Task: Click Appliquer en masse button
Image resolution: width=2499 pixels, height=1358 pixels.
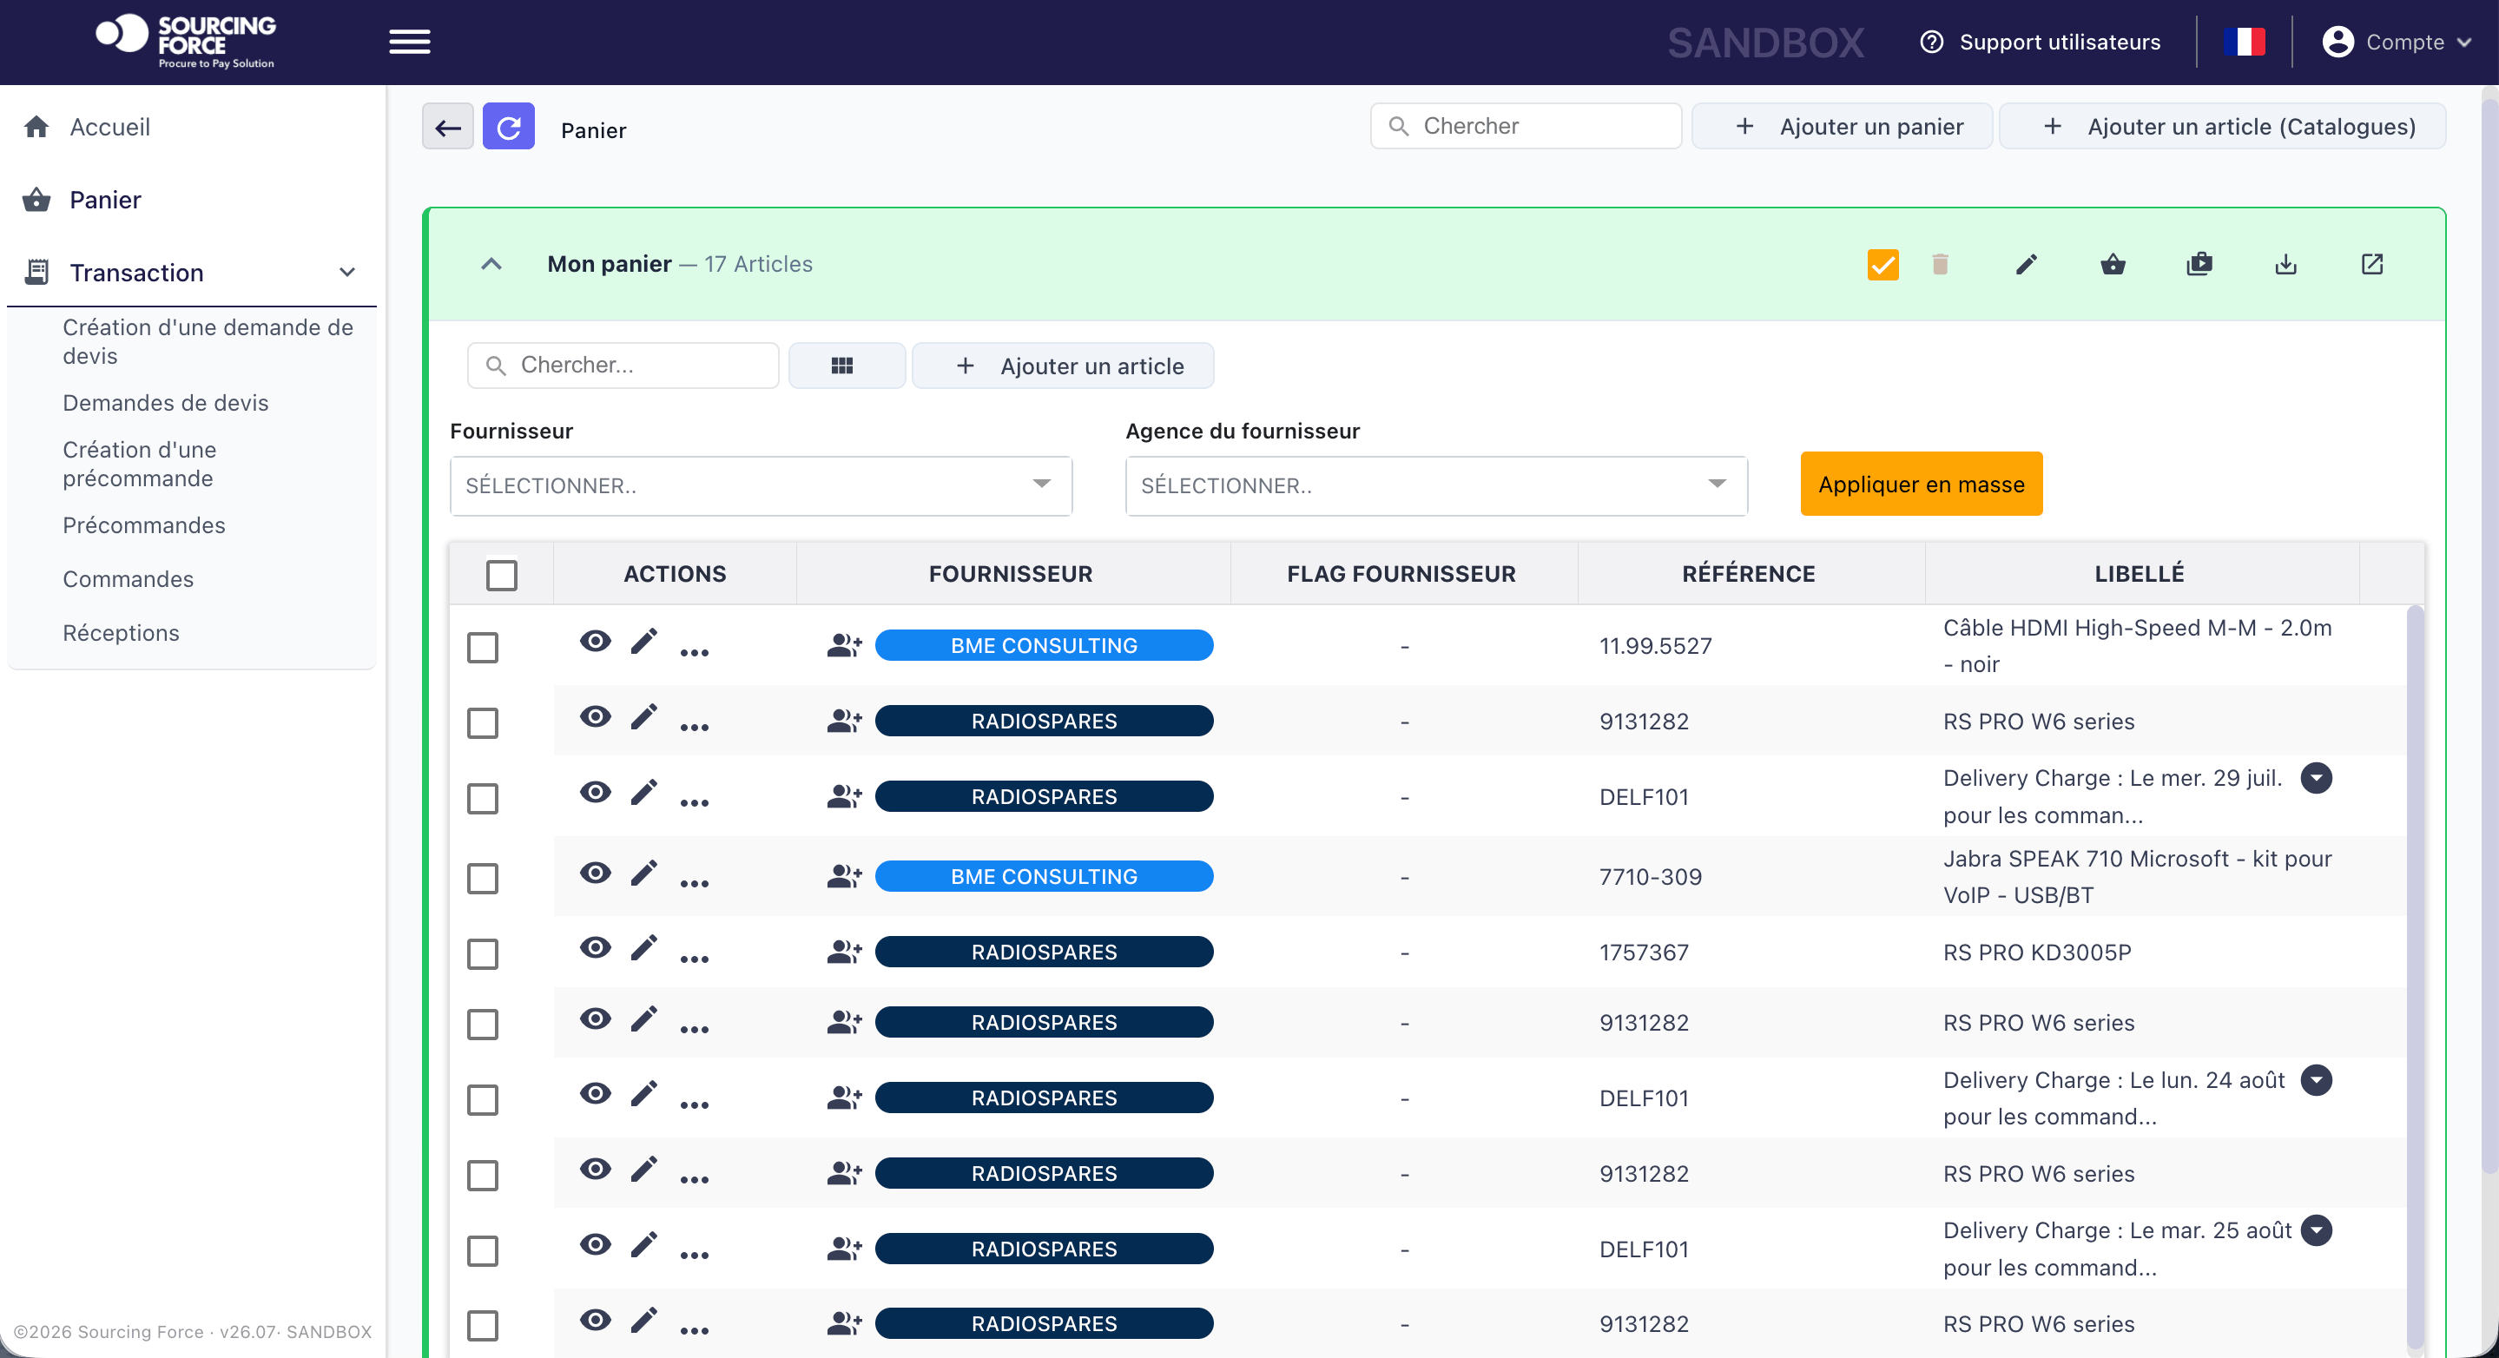Action: [x=1921, y=484]
